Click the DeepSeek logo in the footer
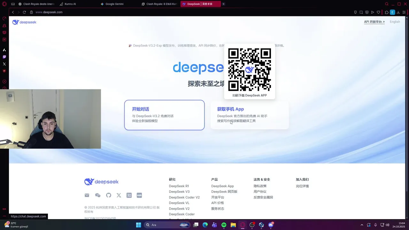This screenshot has width=409, height=230. (101, 182)
